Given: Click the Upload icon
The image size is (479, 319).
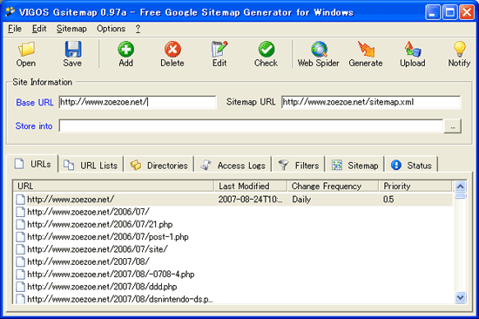Looking at the screenshot, I should tap(413, 49).
